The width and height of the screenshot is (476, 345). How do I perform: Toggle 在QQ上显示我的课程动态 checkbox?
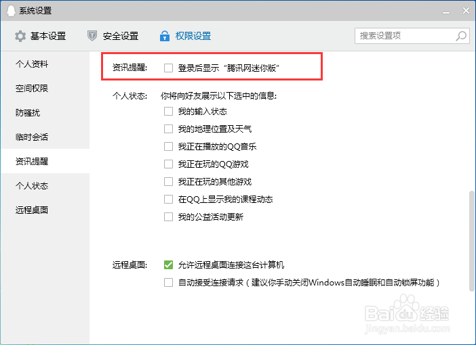pos(168,200)
